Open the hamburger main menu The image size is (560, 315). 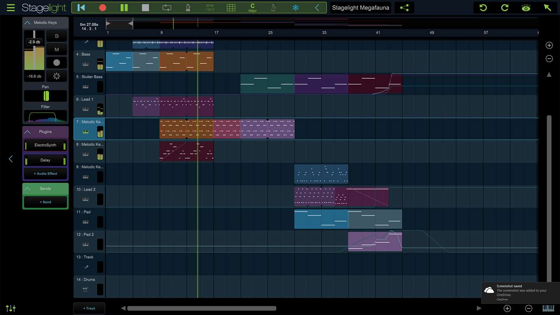click(x=11, y=8)
